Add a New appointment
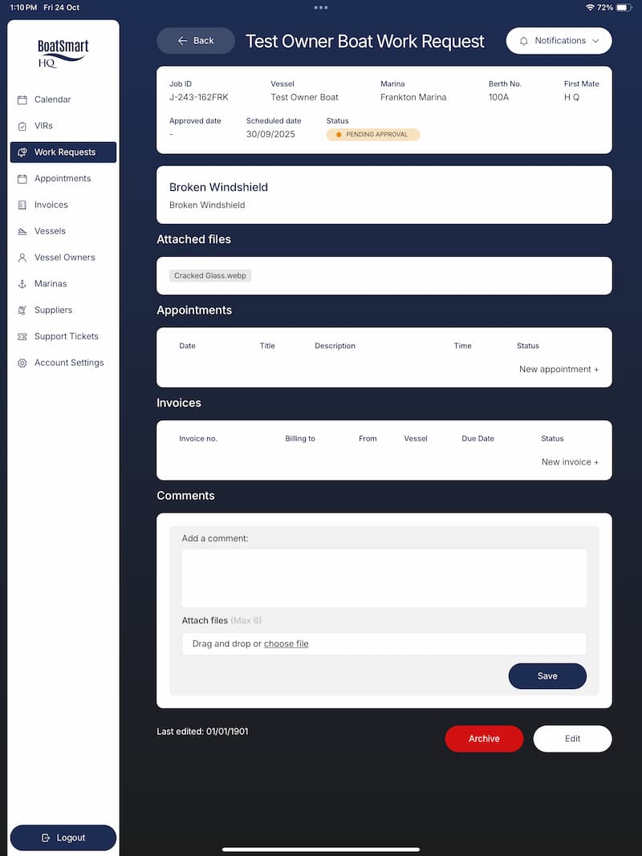Image resolution: width=642 pixels, height=856 pixels. pos(559,370)
